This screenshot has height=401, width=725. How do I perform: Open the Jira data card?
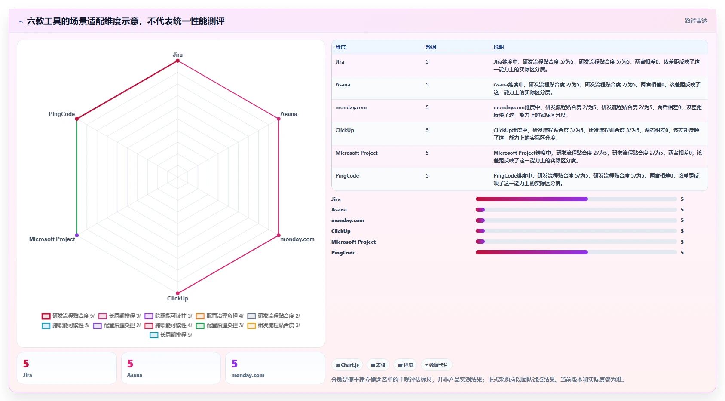point(67,368)
